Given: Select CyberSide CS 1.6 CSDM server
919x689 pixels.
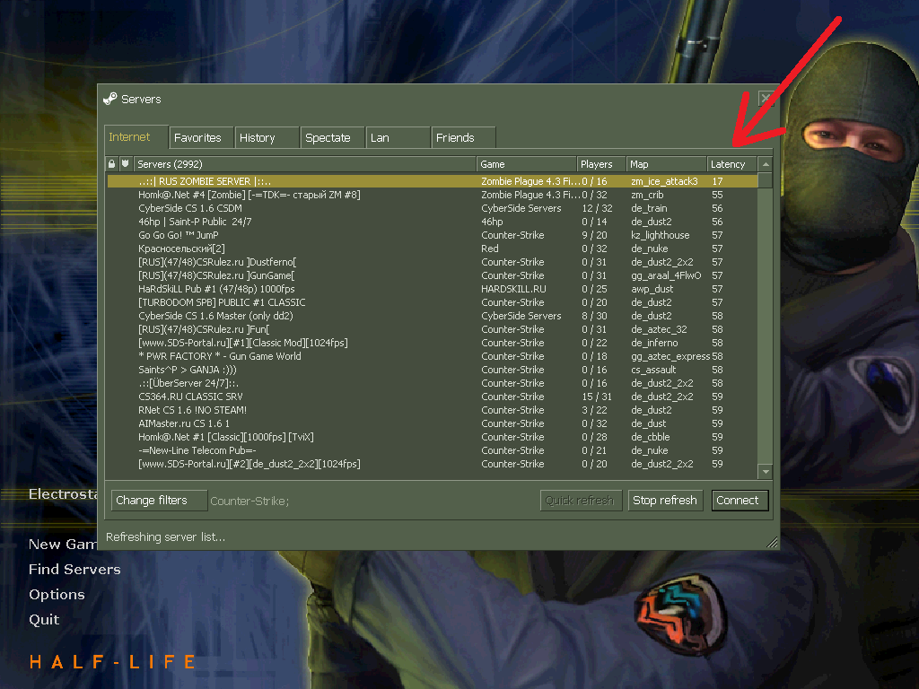Looking at the screenshot, I should [433, 208].
